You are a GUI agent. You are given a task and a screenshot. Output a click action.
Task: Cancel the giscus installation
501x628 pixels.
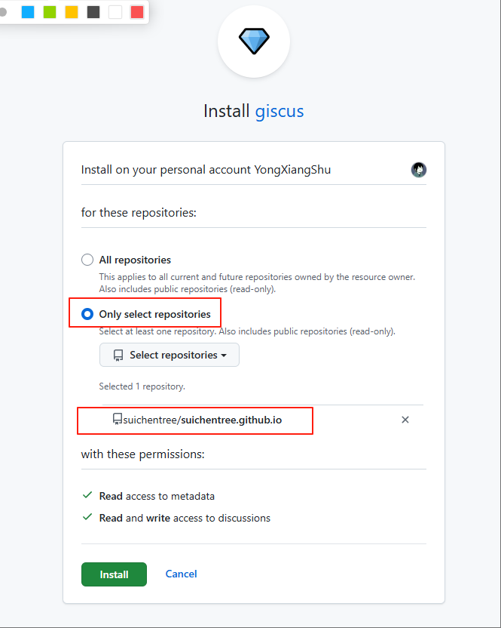(181, 574)
